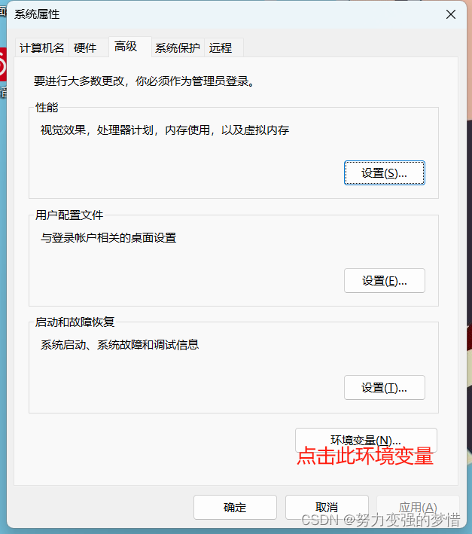472x534 pixels.
Task: Open 设置(E)... for user profiles
Action: click(384, 281)
